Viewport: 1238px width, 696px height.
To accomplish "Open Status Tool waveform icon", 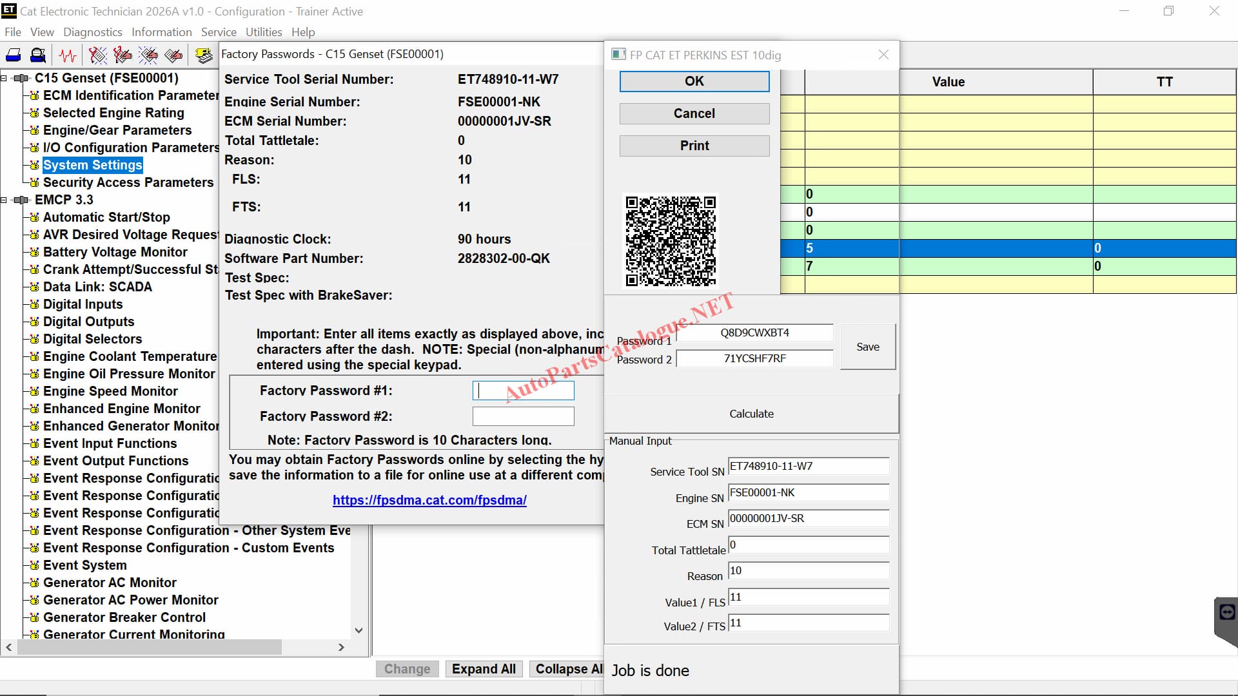I will 67,55.
